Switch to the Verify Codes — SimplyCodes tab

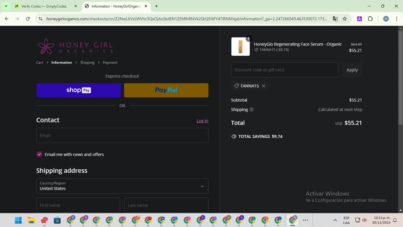point(44,6)
